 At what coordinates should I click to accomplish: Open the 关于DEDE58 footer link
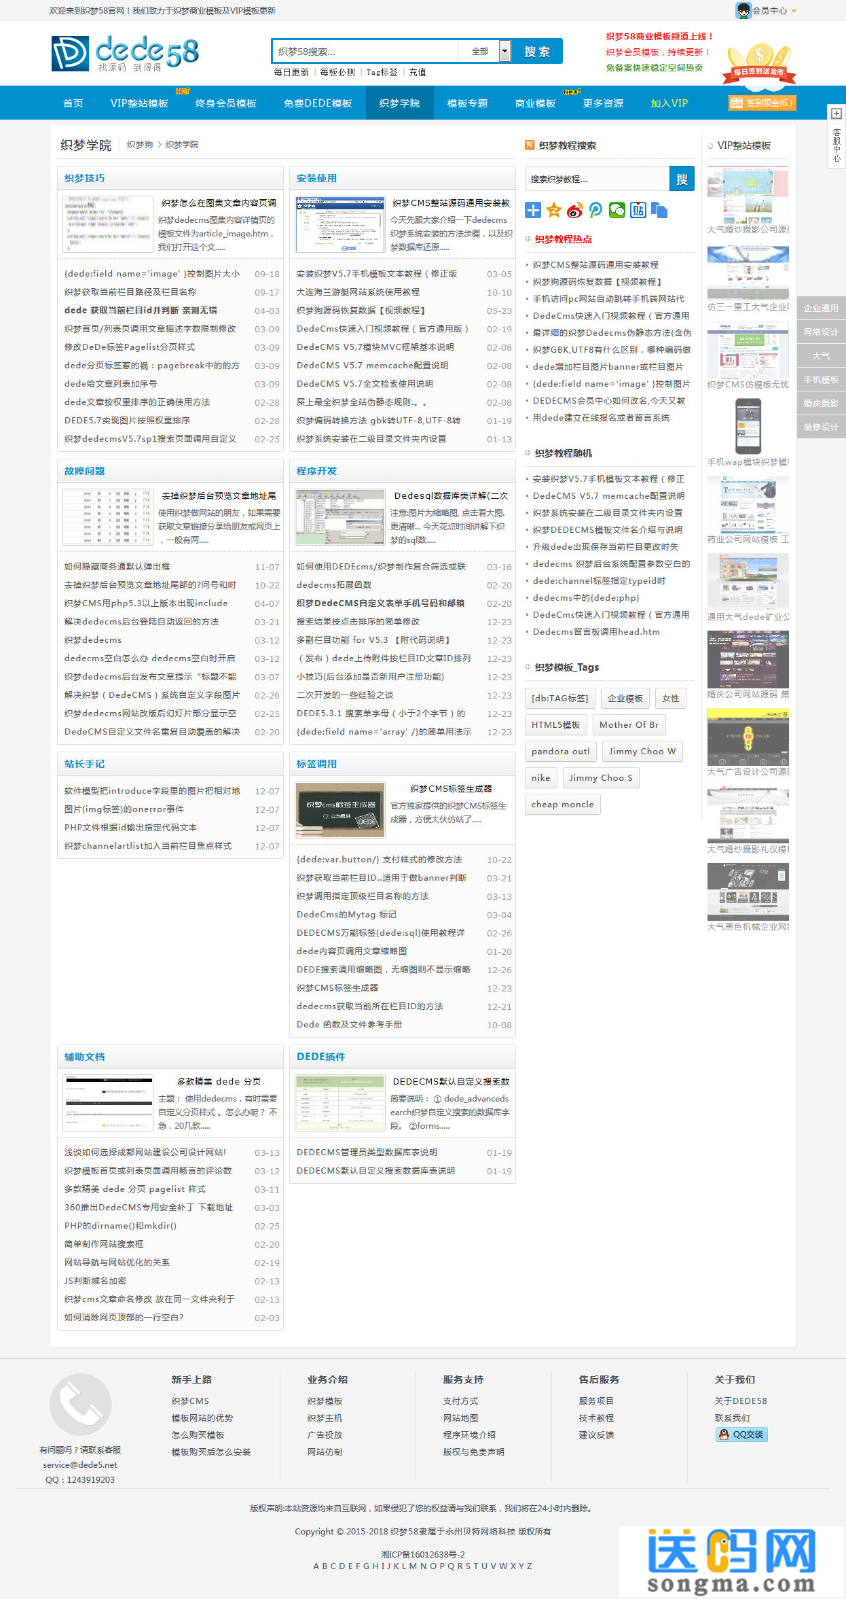[741, 1401]
